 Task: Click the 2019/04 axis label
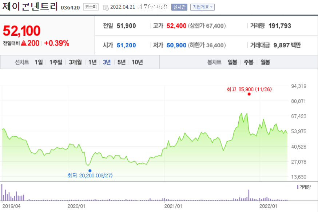11,206
